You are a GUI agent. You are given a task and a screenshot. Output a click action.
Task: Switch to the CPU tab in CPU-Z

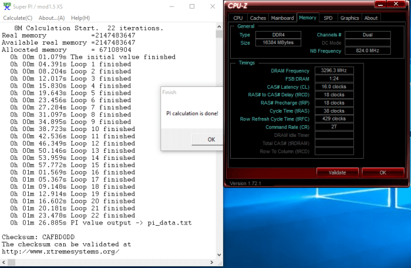coord(238,18)
